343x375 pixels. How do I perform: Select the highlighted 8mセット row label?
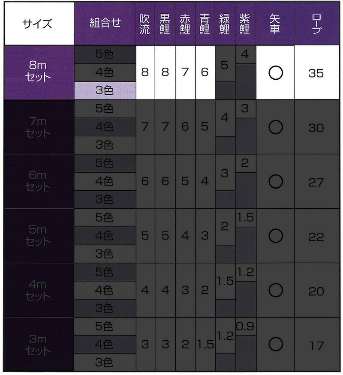[38, 72]
